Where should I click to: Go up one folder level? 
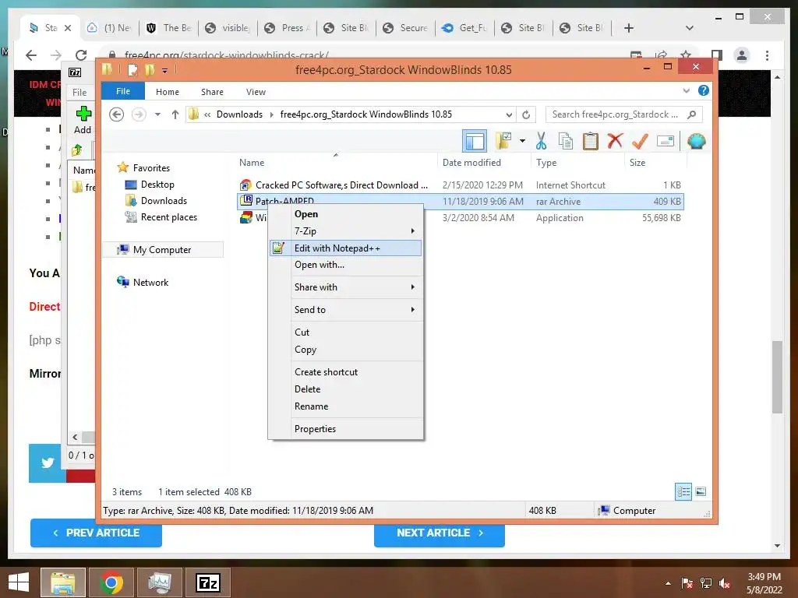point(175,114)
